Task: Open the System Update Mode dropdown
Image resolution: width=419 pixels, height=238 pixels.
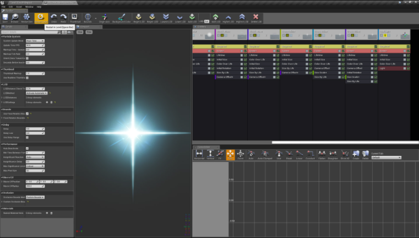Action: (35, 41)
